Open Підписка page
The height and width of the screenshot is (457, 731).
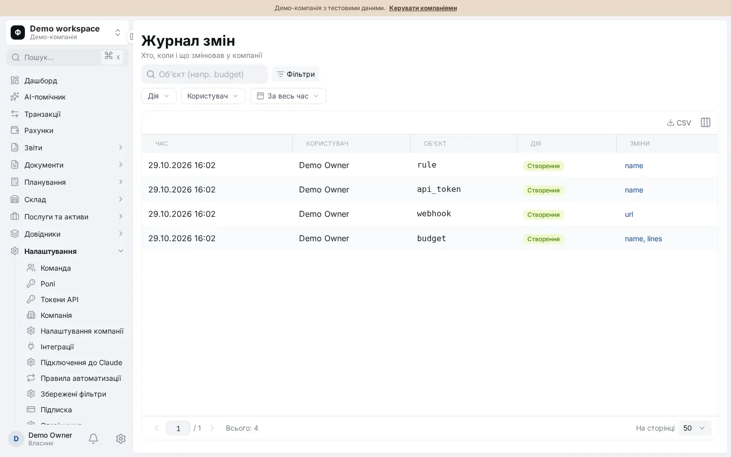click(x=75, y=410)
